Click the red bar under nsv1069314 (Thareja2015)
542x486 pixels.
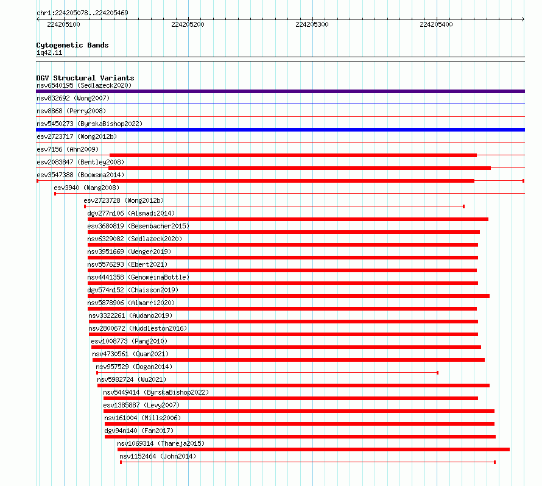[x=314, y=449]
